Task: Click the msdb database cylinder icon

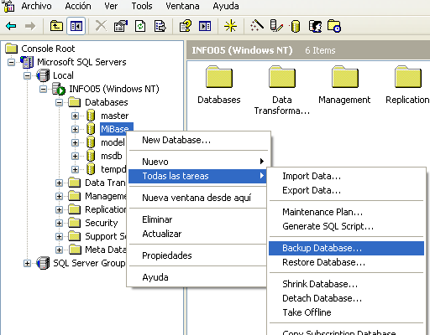Action: 91,156
